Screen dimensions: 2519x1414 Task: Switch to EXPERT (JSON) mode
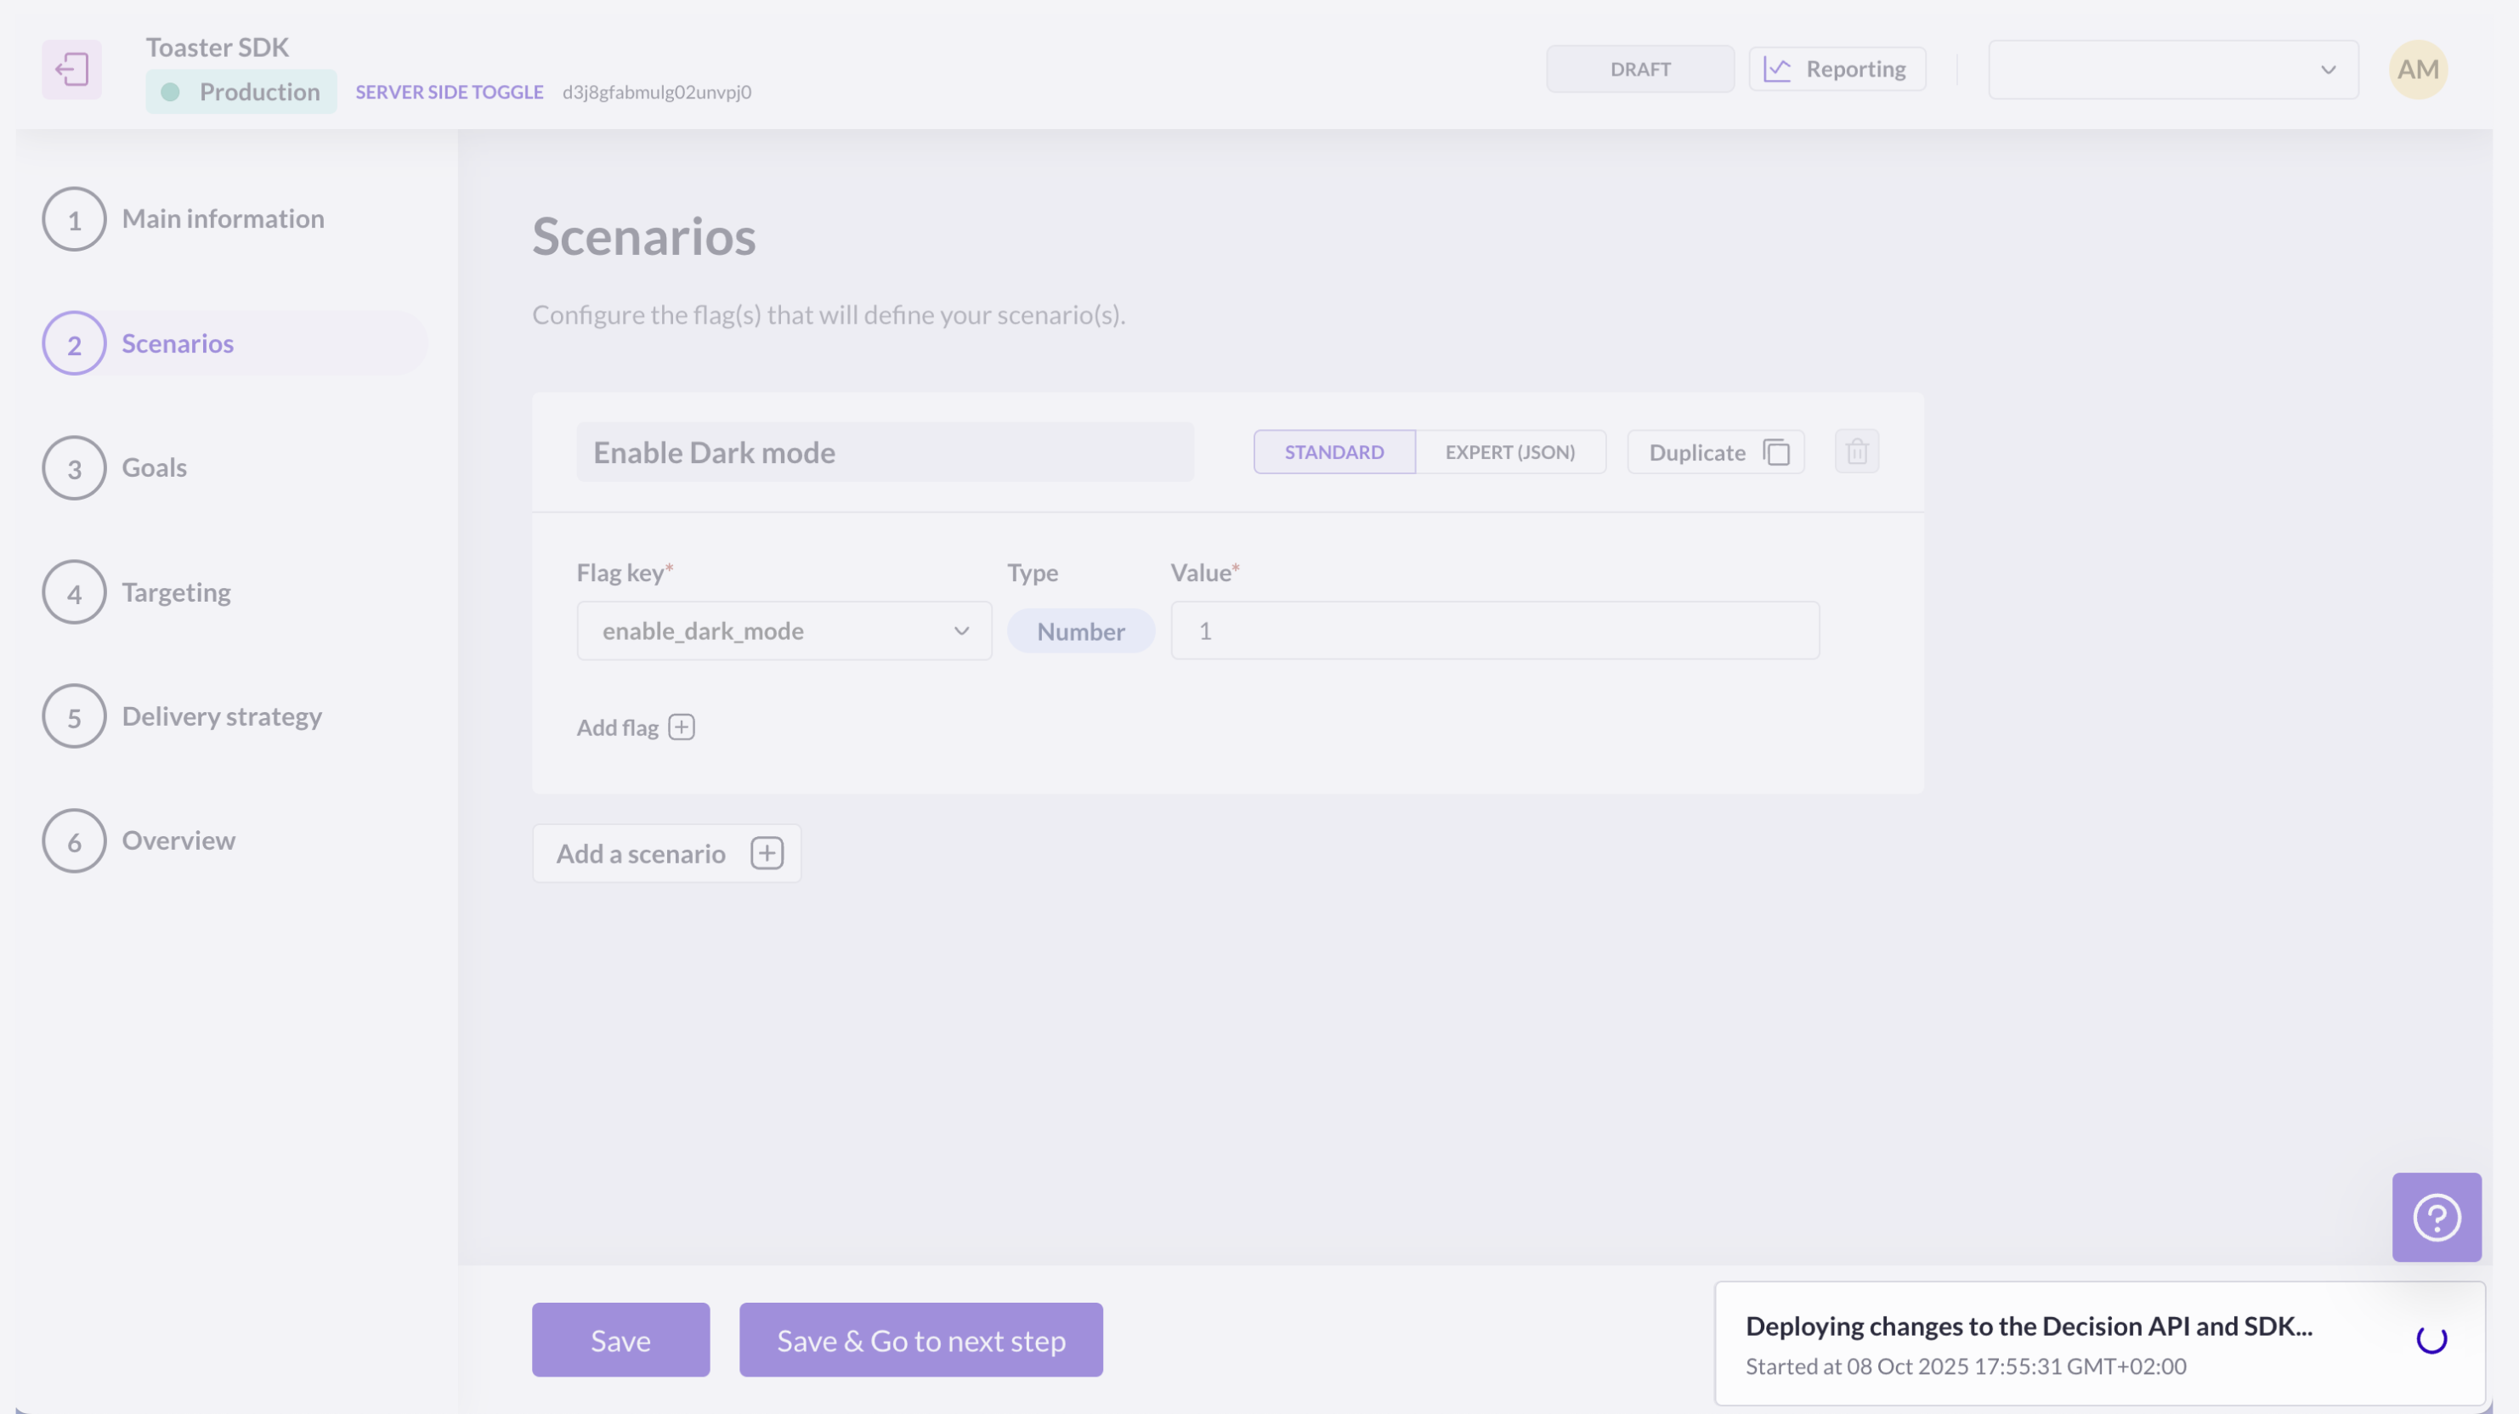[1509, 452]
